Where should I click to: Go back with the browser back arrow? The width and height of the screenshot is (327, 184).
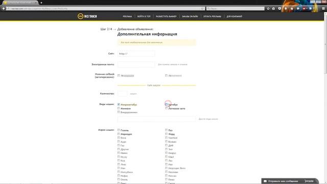tap(4, 9)
